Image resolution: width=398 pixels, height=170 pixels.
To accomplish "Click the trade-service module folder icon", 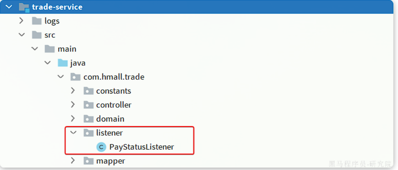I will tap(24, 7).
